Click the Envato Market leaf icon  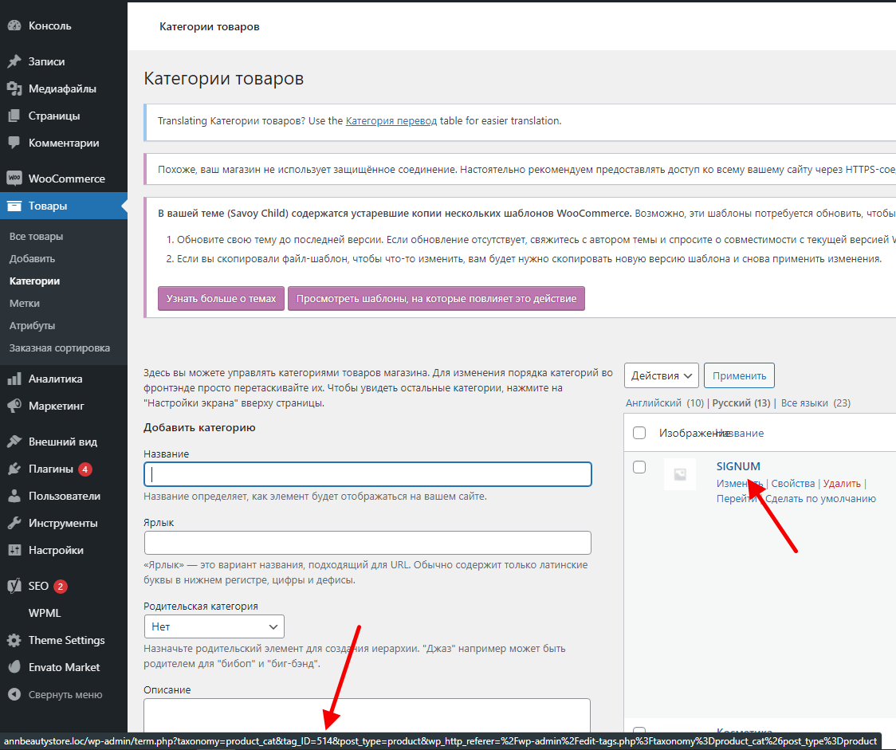(14, 667)
